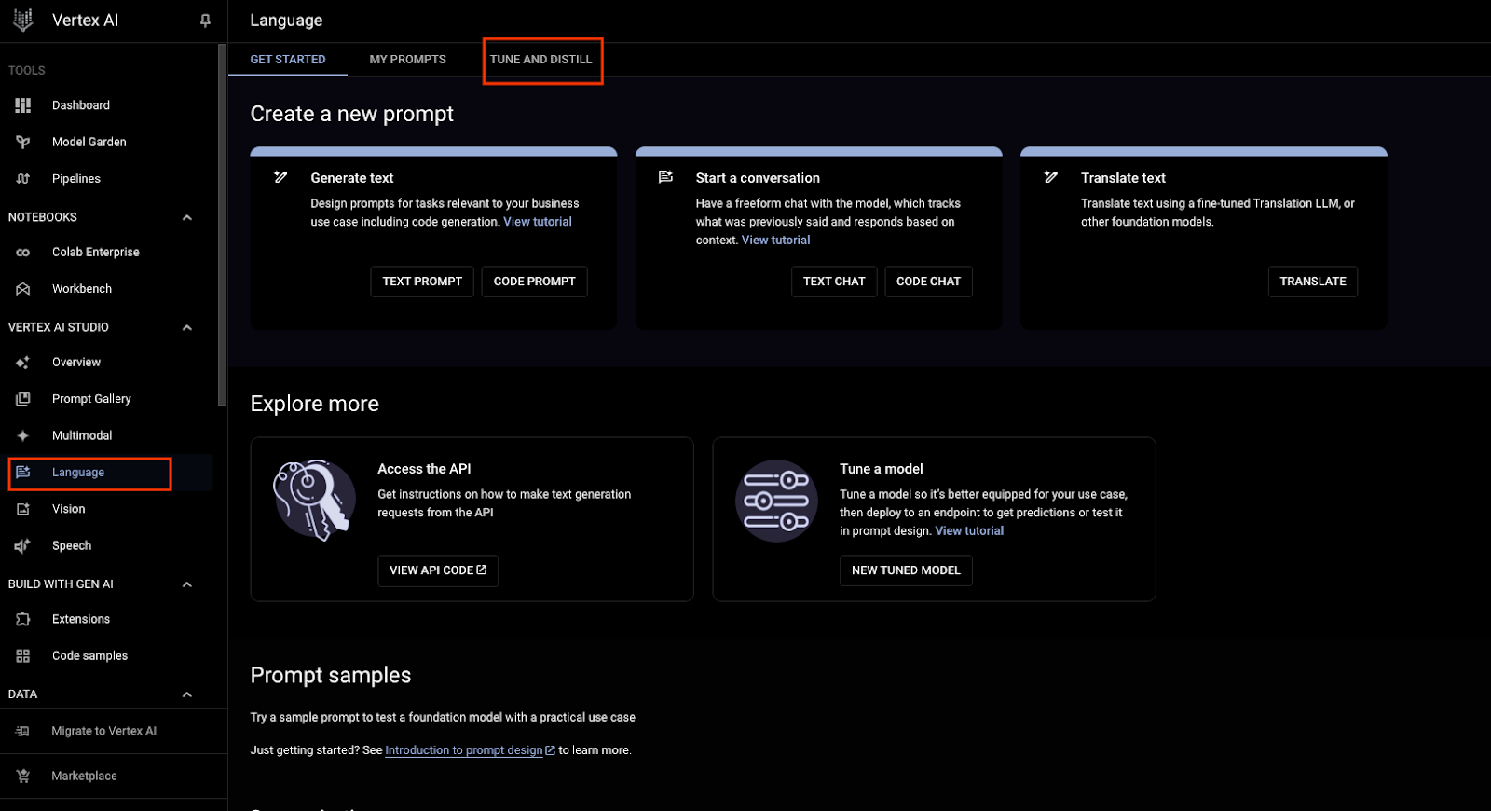Open View tutorial link under Generate text

point(538,222)
